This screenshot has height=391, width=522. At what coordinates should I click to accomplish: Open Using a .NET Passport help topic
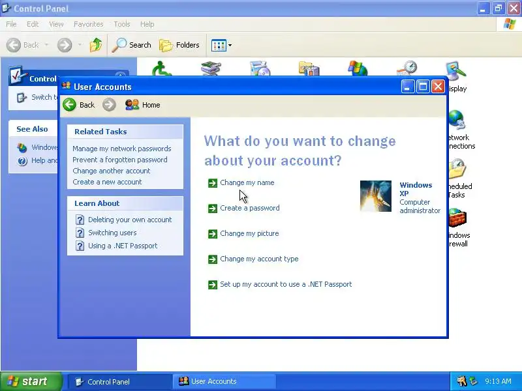coord(123,246)
